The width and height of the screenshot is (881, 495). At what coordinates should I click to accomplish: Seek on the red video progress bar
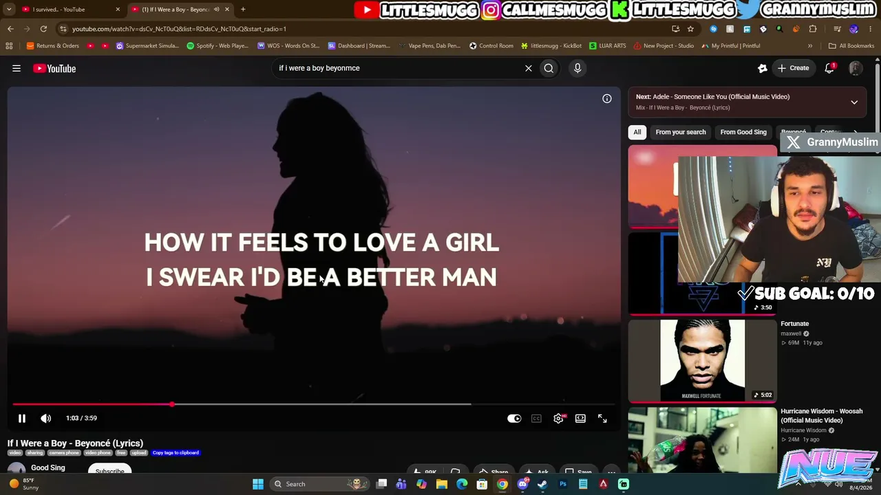pyautogui.click(x=314, y=404)
